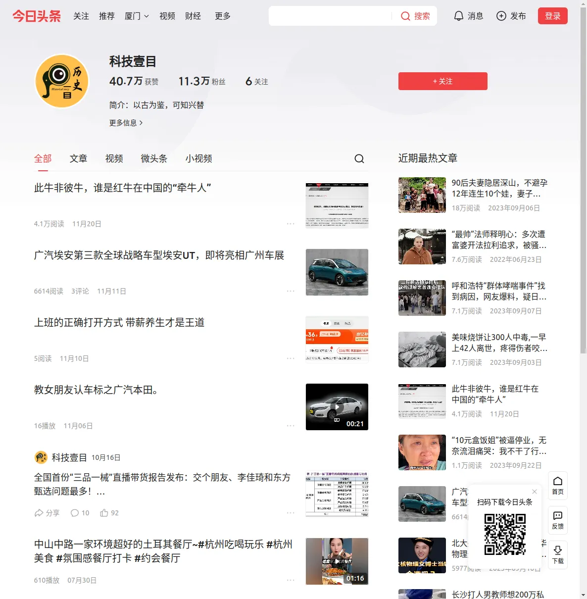Click comment icon showing 10

pyautogui.click(x=75, y=513)
